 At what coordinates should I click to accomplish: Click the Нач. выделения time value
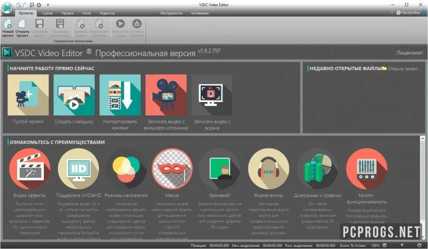click(x=272, y=245)
